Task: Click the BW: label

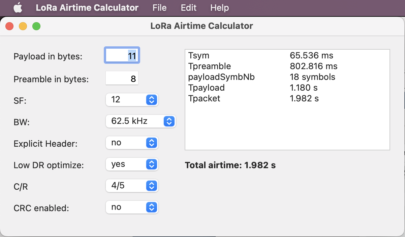Action: point(22,122)
